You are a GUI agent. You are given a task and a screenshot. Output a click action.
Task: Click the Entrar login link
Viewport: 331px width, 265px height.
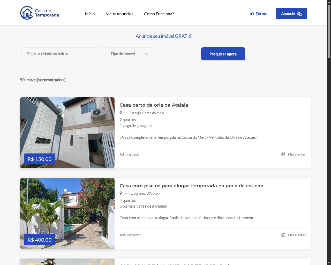pos(258,14)
